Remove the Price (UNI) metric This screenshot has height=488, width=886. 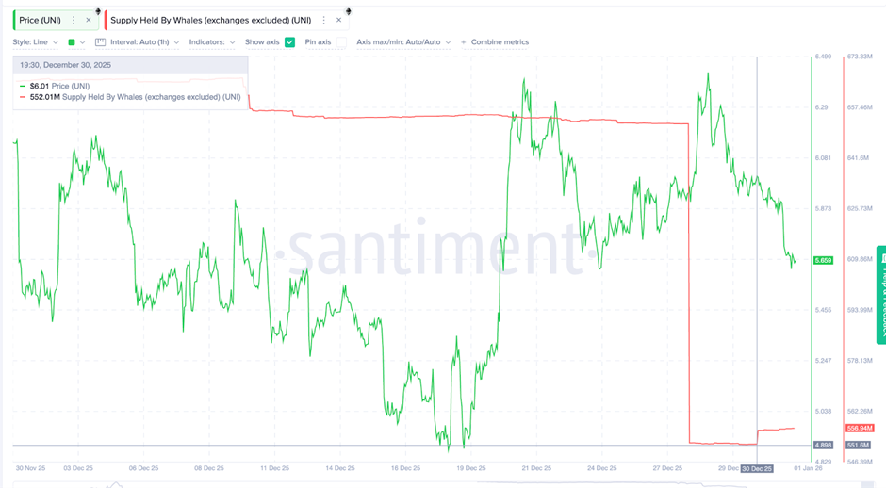click(89, 20)
